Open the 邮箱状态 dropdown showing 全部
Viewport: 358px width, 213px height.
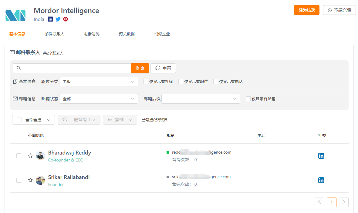tap(99, 99)
